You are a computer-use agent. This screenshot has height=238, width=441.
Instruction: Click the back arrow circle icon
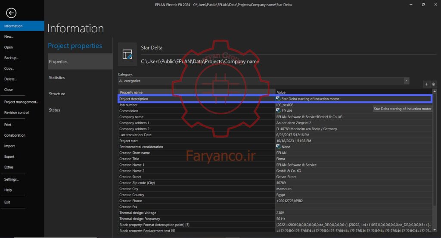11,13
